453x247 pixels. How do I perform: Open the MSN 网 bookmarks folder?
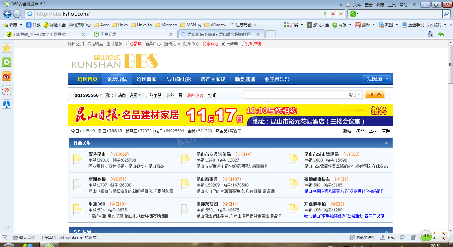pos(191,25)
